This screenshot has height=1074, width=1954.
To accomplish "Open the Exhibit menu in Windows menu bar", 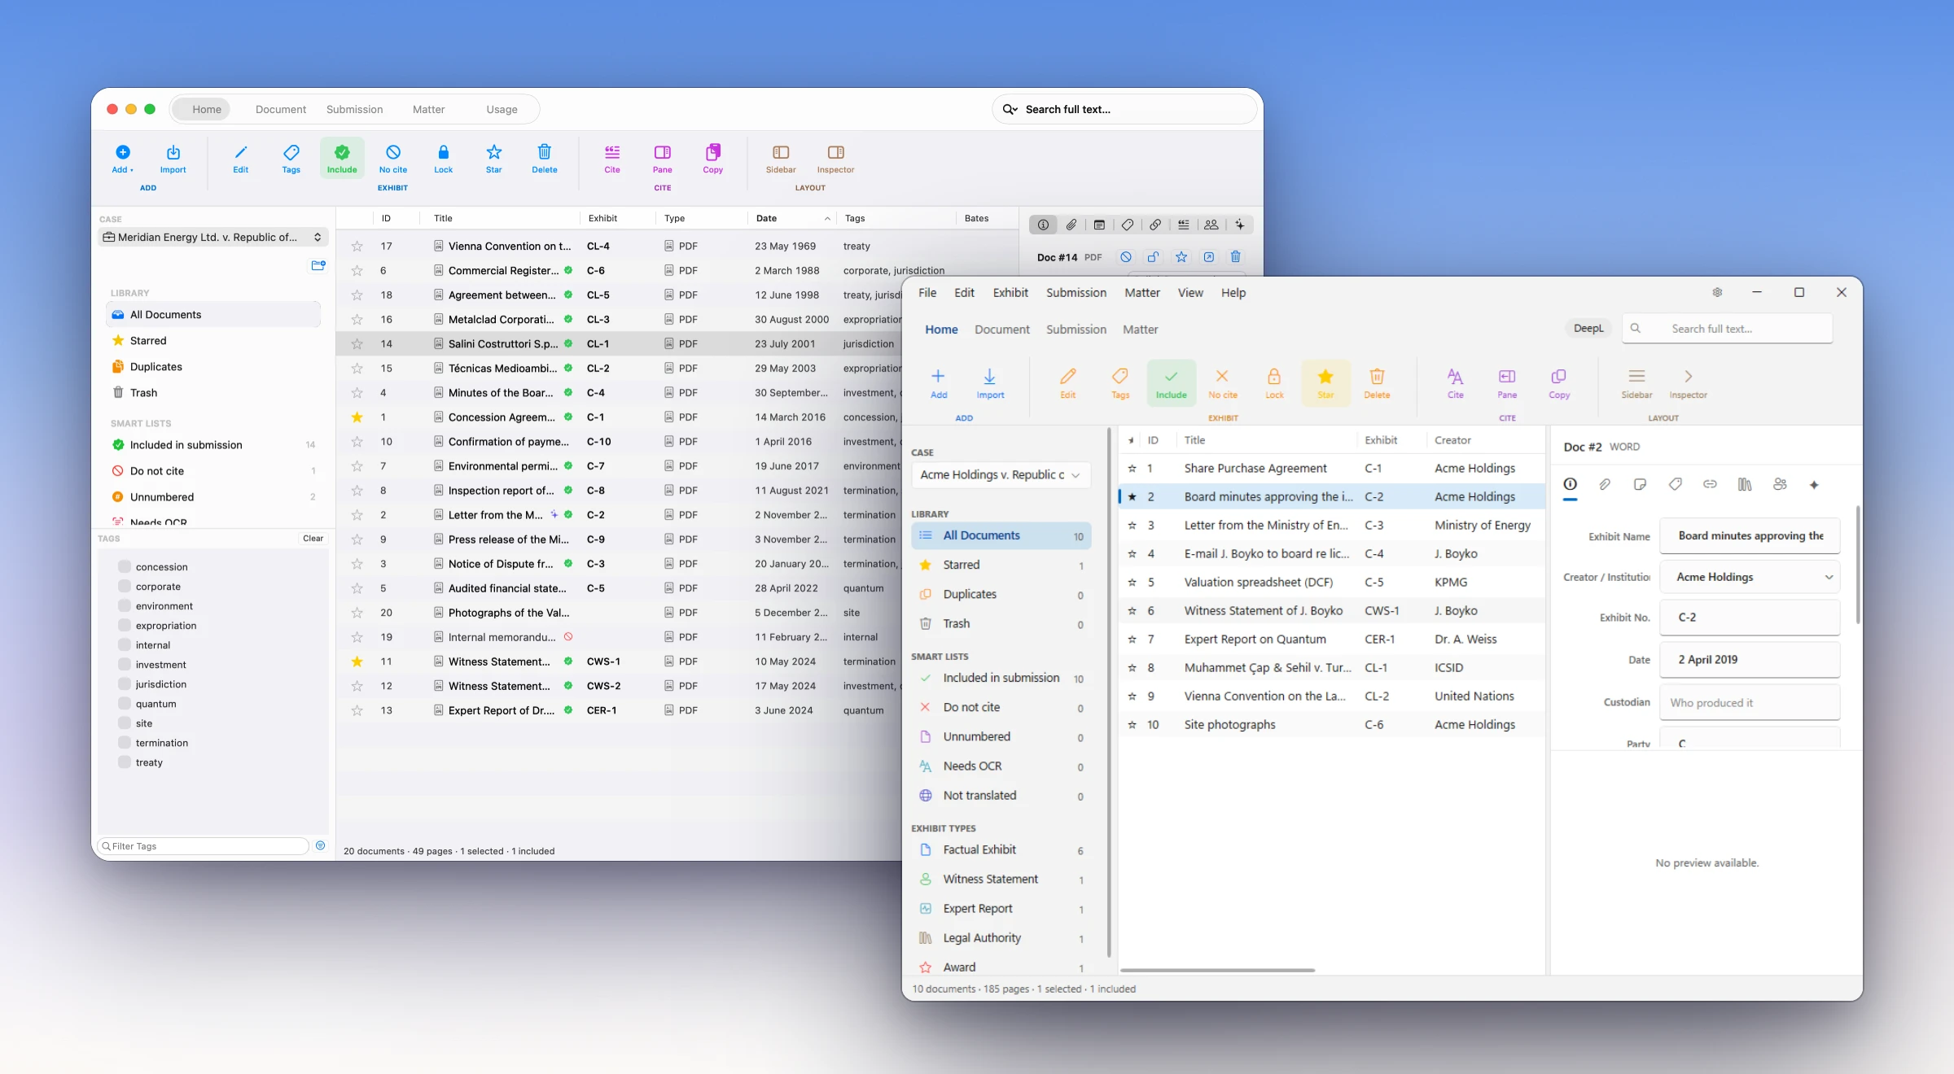I will (1010, 292).
